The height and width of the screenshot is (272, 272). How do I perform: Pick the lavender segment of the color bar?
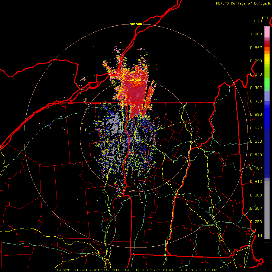(267, 96)
